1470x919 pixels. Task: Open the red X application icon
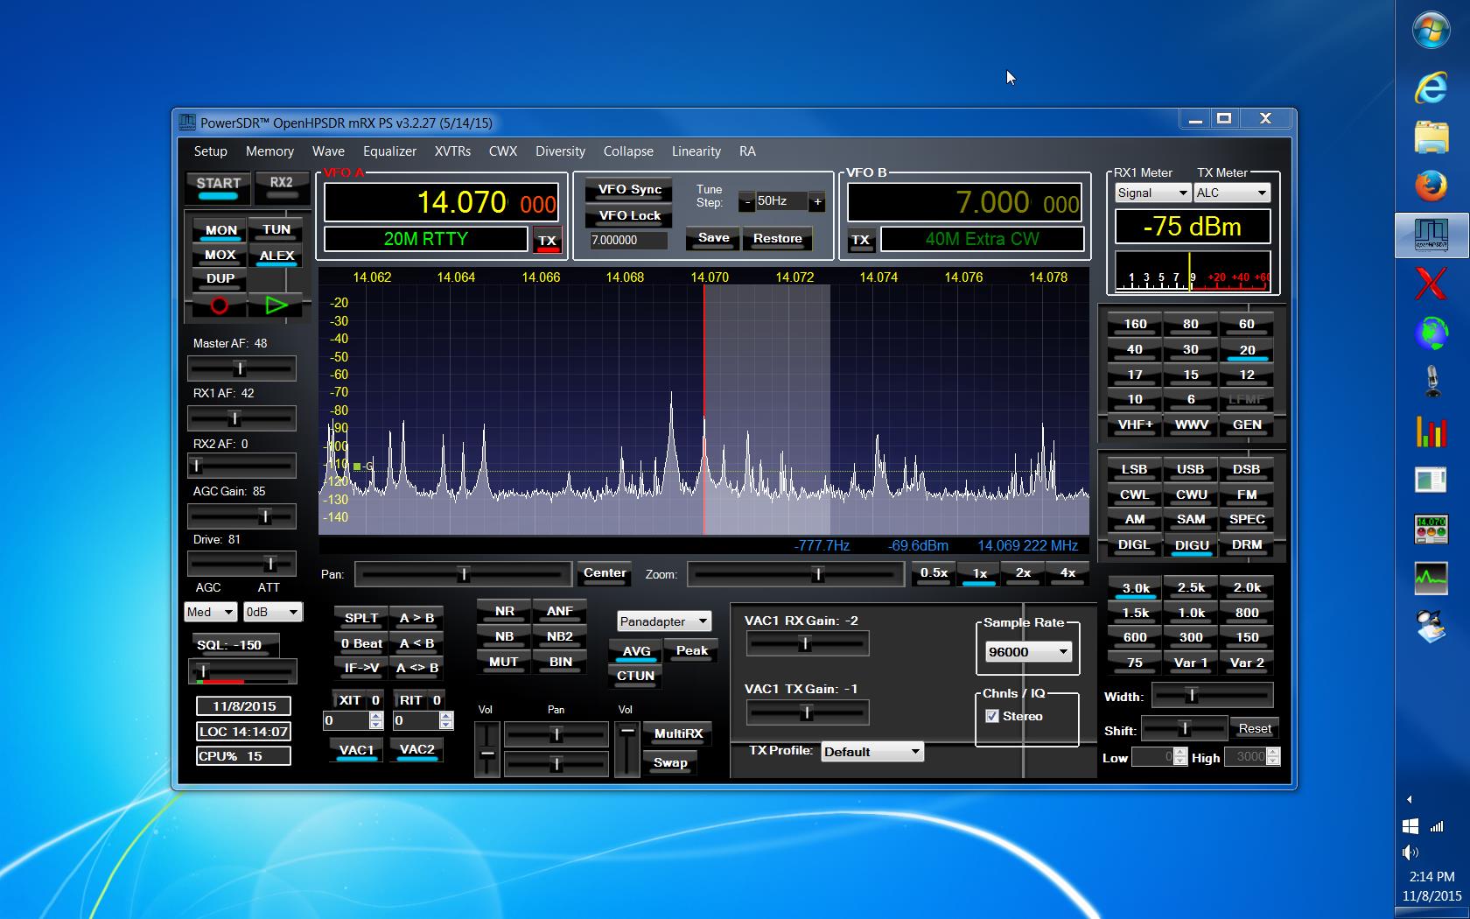(x=1431, y=284)
